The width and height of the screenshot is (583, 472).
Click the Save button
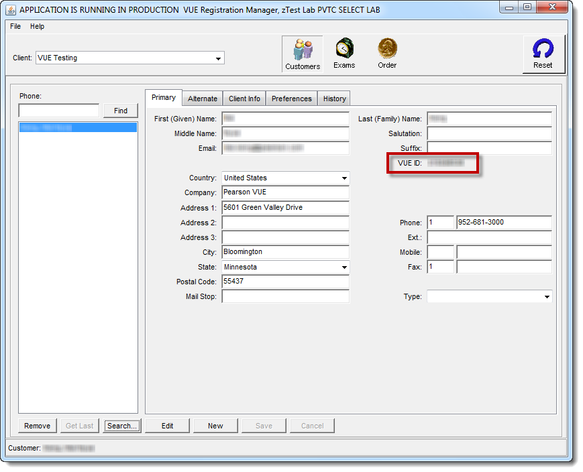pyautogui.click(x=264, y=426)
